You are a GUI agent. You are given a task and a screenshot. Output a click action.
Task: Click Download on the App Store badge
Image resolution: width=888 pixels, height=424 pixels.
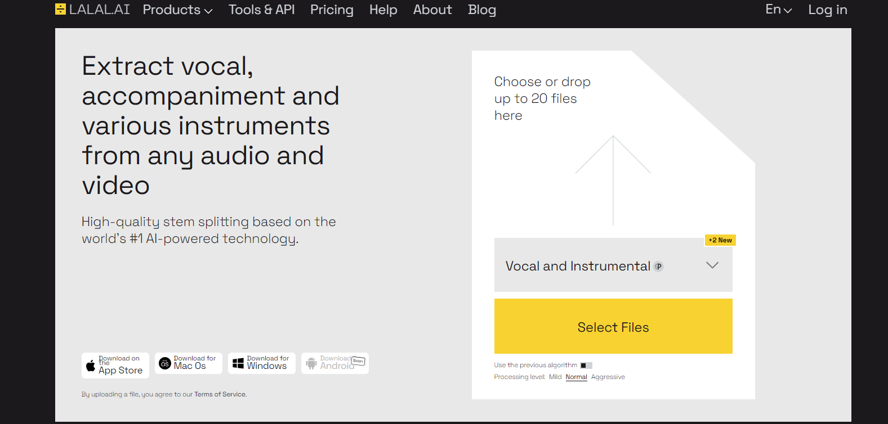pyautogui.click(x=115, y=366)
